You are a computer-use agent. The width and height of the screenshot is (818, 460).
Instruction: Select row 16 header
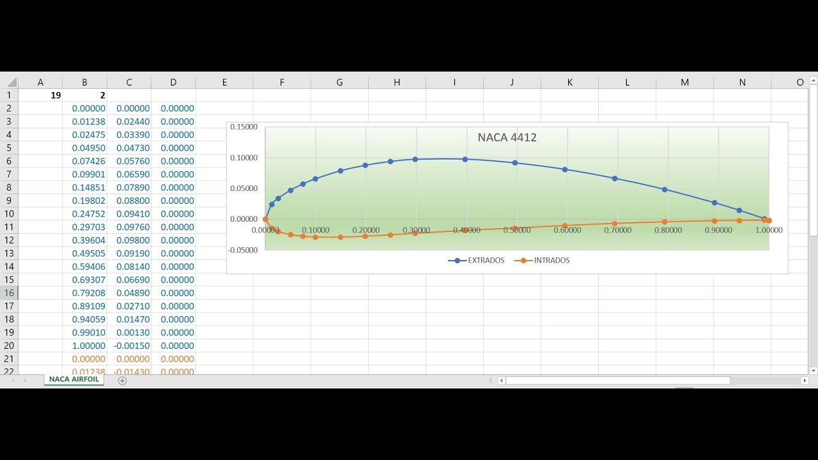(x=9, y=293)
